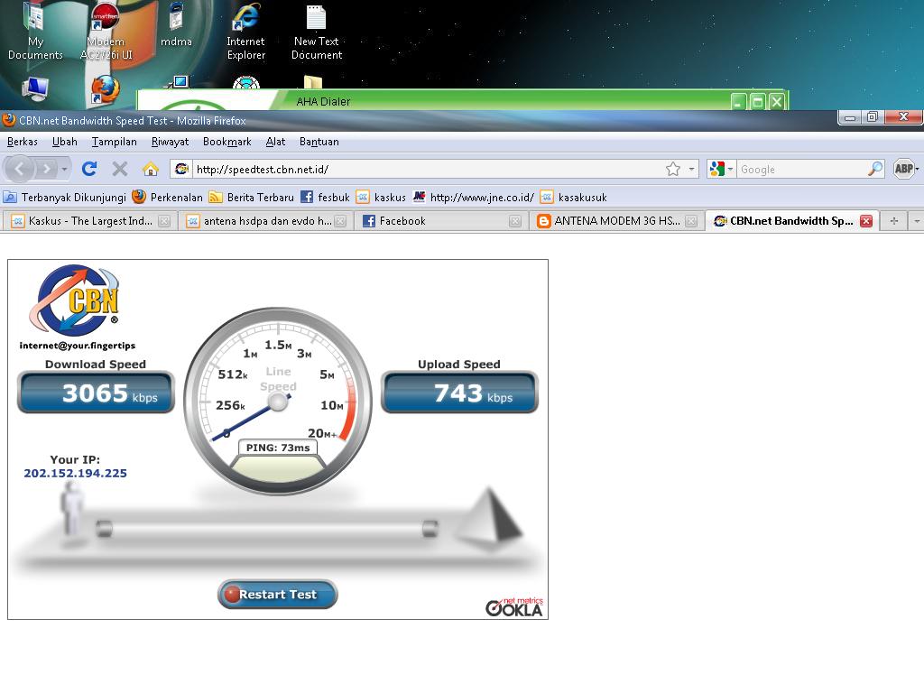Open the Berita Terbaru feed bookmark
The width and height of the screenshot is (924, 693).
(x=252, y=197)
